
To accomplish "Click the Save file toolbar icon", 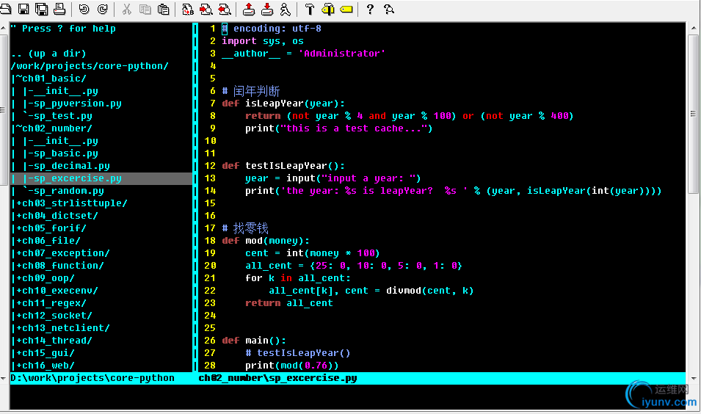I will [23, 9].
